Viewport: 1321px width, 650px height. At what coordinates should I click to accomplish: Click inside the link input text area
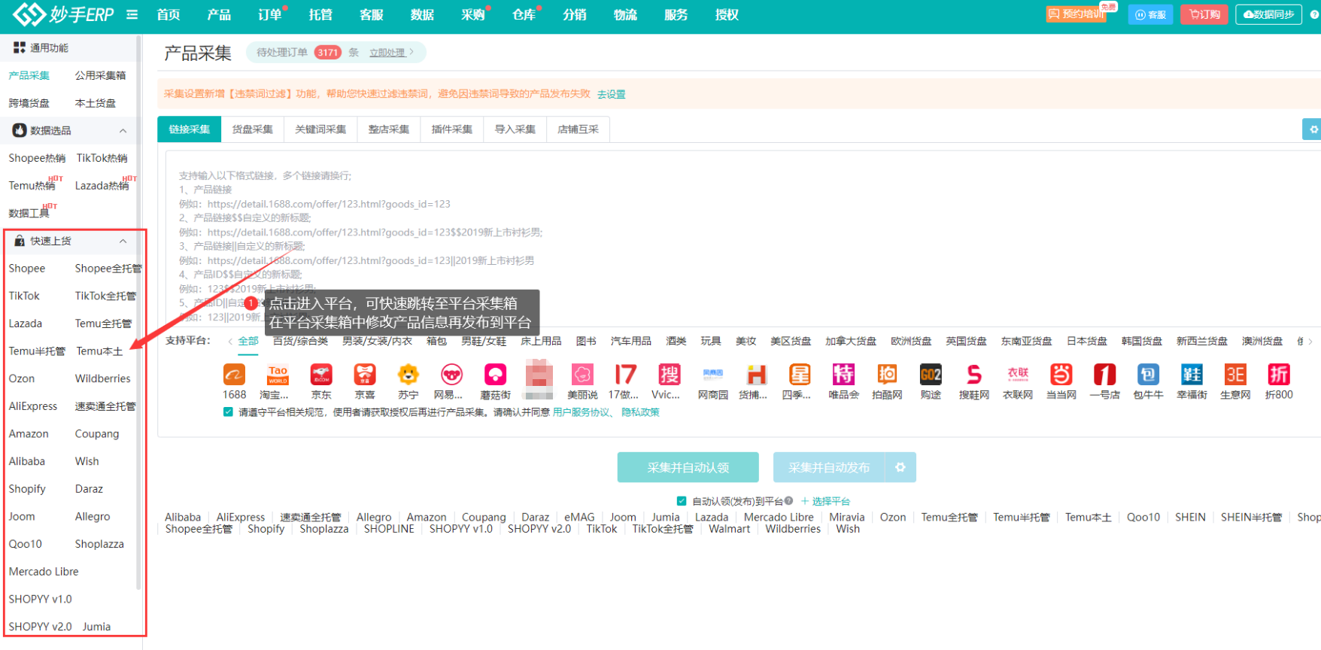point(742,240)
